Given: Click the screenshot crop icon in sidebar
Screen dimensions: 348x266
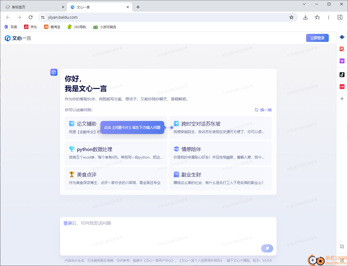Looking at the screenshot, I should click(x=342, y=246).
